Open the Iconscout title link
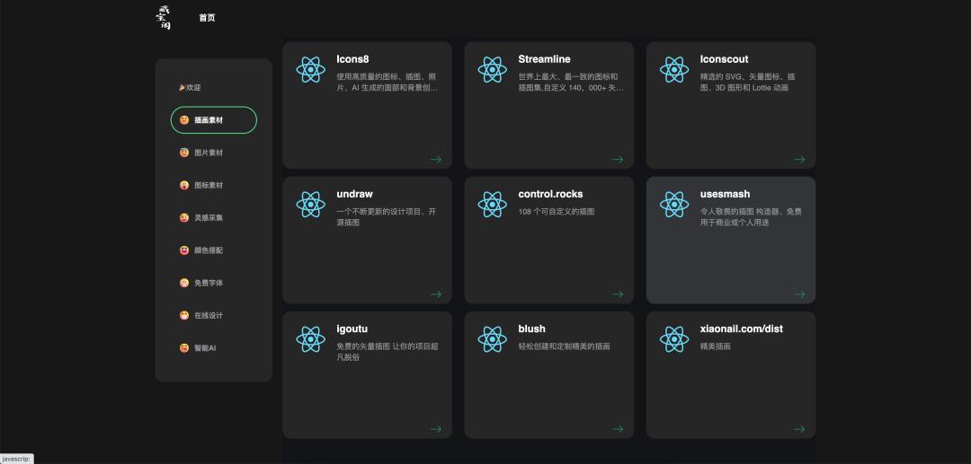Viewport: 971px width, 464px height. coord(725,59)
